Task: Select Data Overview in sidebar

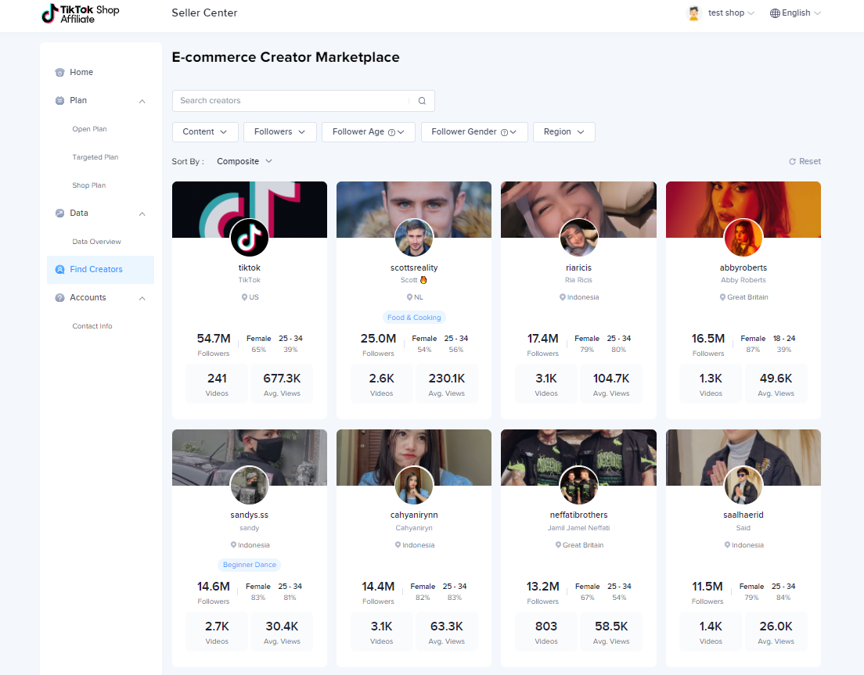Action: click(x=96, y=242)
